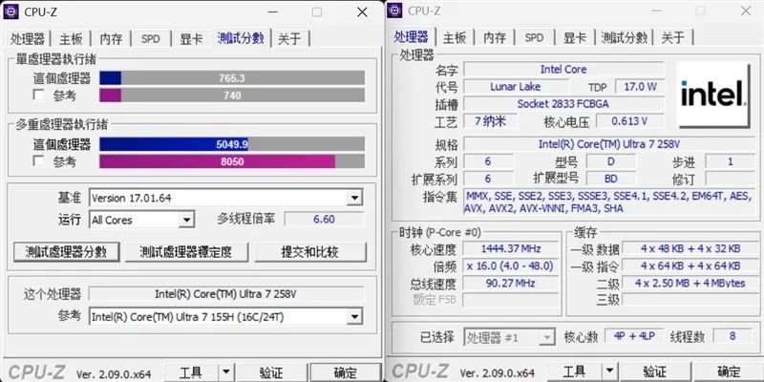Click 确定 button in right window
Screen dimensions: 764x382
point(729,372)
